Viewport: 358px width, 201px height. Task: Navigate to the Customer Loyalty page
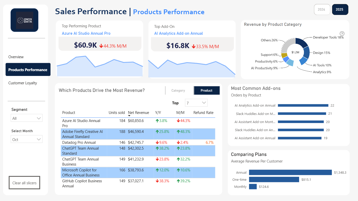click(x=23, y=83)
